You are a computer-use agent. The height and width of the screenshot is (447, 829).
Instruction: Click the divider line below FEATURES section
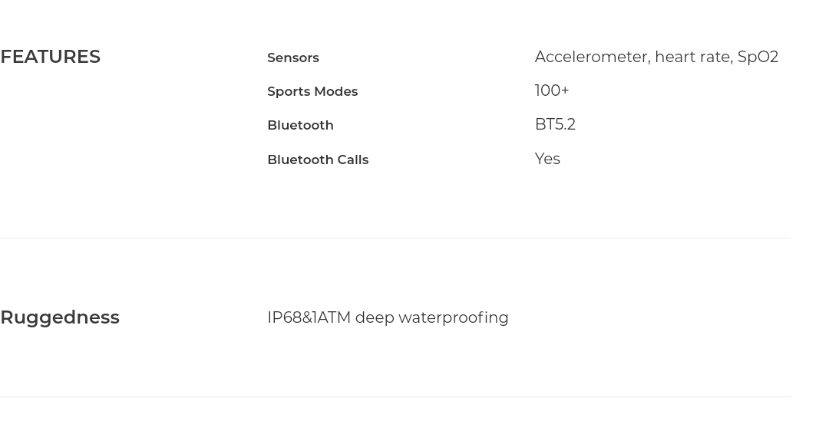pos(395,238)
